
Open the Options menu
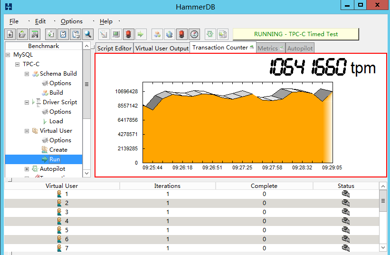click(72, 21)
